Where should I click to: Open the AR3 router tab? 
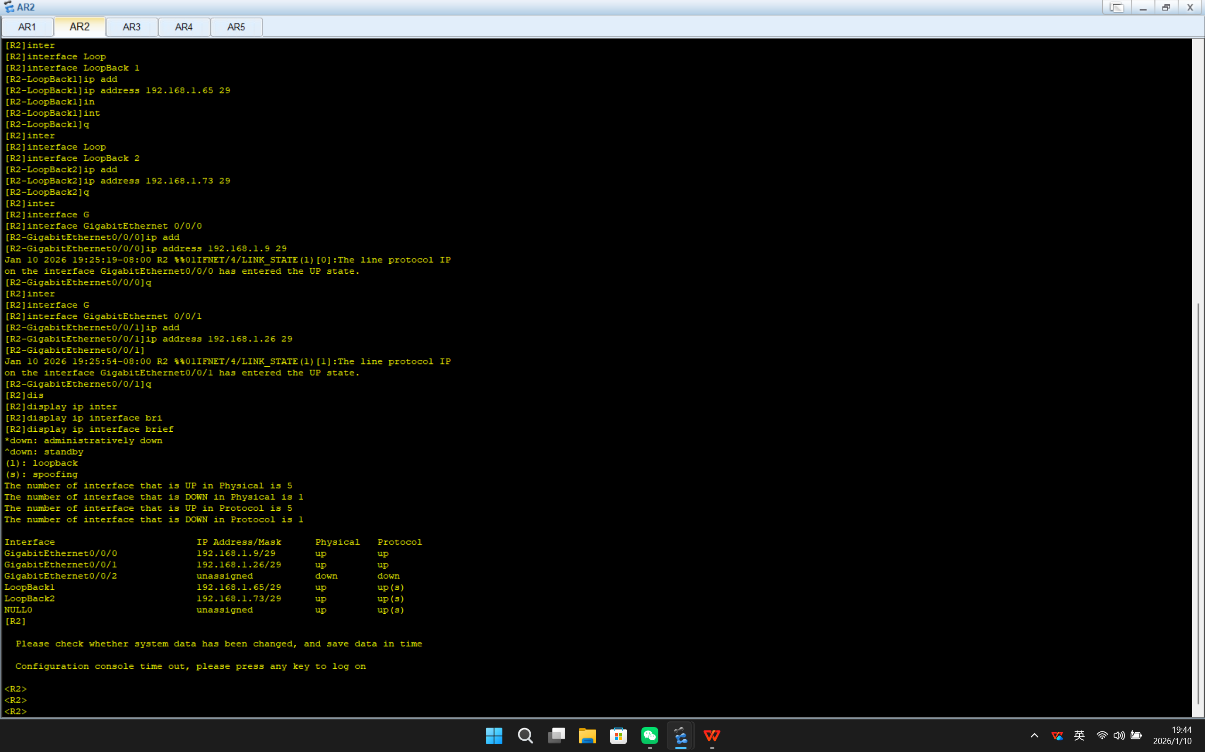pos(131,27)
